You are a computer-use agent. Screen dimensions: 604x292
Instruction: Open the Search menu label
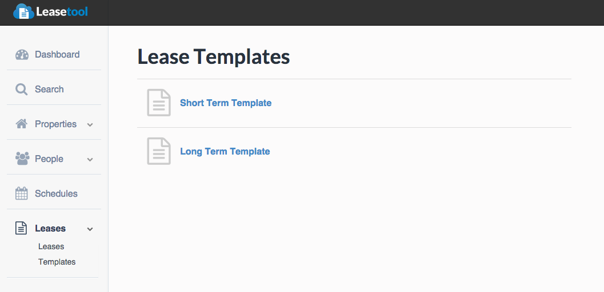pyautogui.click(x=49, y=90)
